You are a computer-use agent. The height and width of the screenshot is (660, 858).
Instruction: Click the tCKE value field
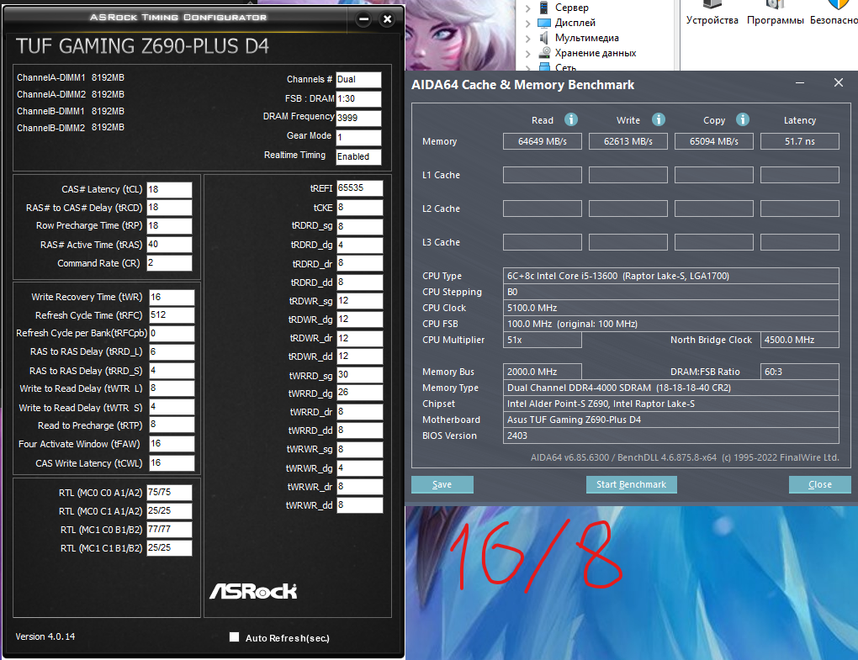click(359, 208)
